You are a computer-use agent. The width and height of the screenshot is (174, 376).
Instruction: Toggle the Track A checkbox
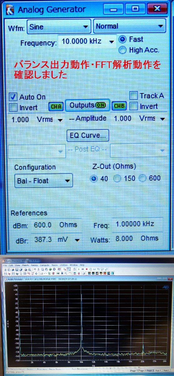coord(133,96)
